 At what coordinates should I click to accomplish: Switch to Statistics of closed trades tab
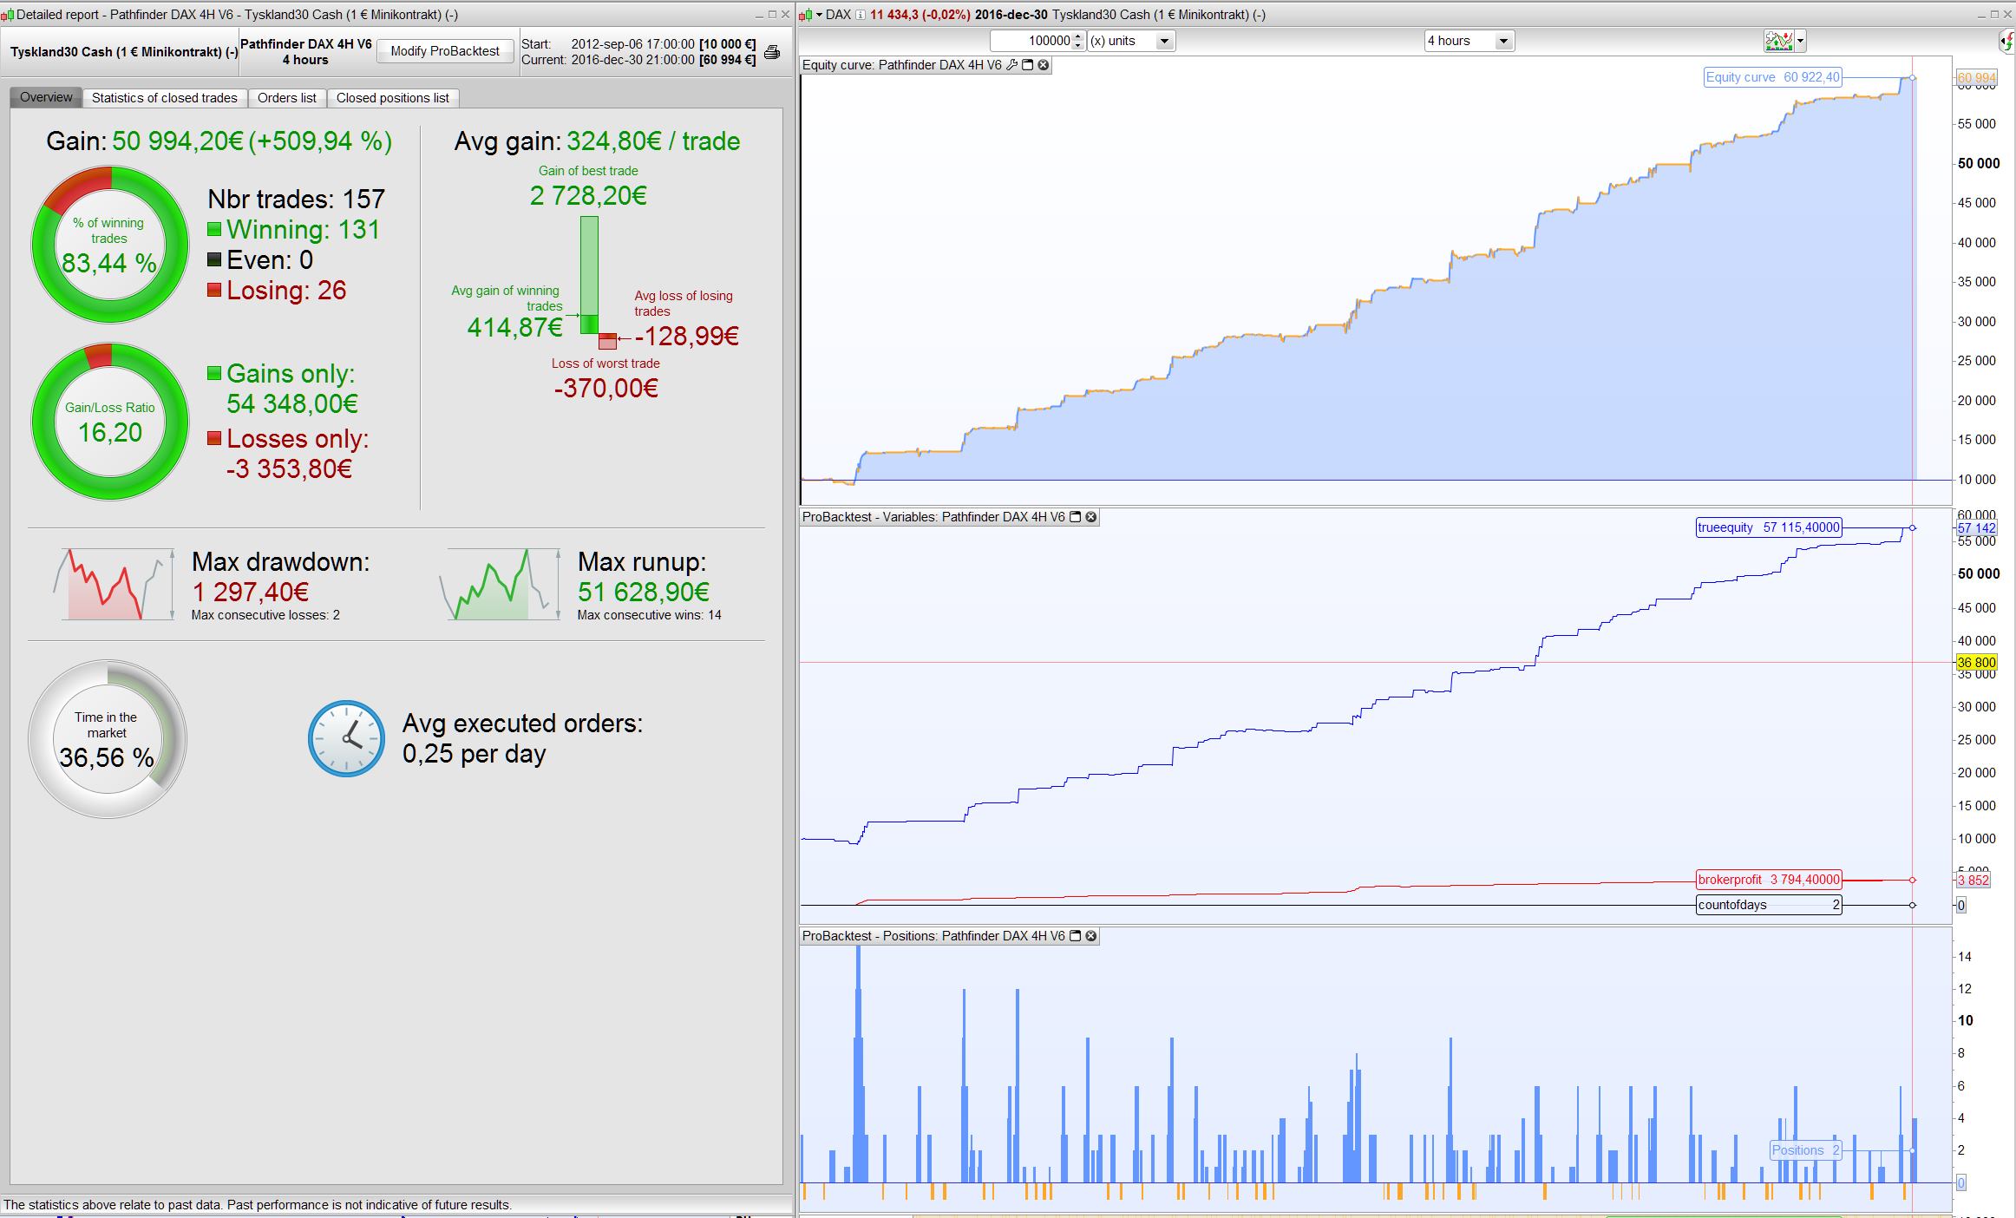point(164,98)
